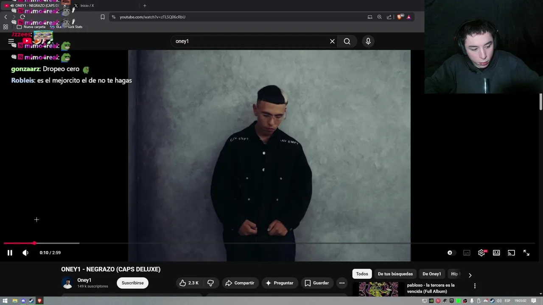Open the Oney1 channel avatar

[67, 283]
